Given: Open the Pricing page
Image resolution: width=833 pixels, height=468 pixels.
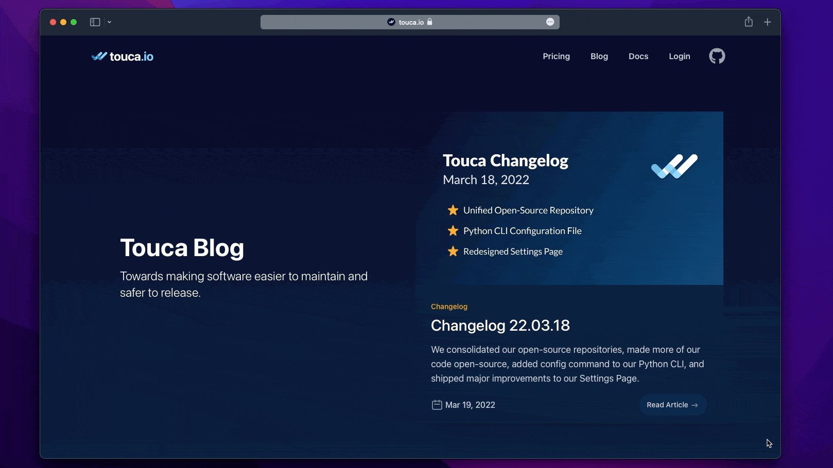Looking at the screenshot, I should pyautogui.click(x=556, y=56).
